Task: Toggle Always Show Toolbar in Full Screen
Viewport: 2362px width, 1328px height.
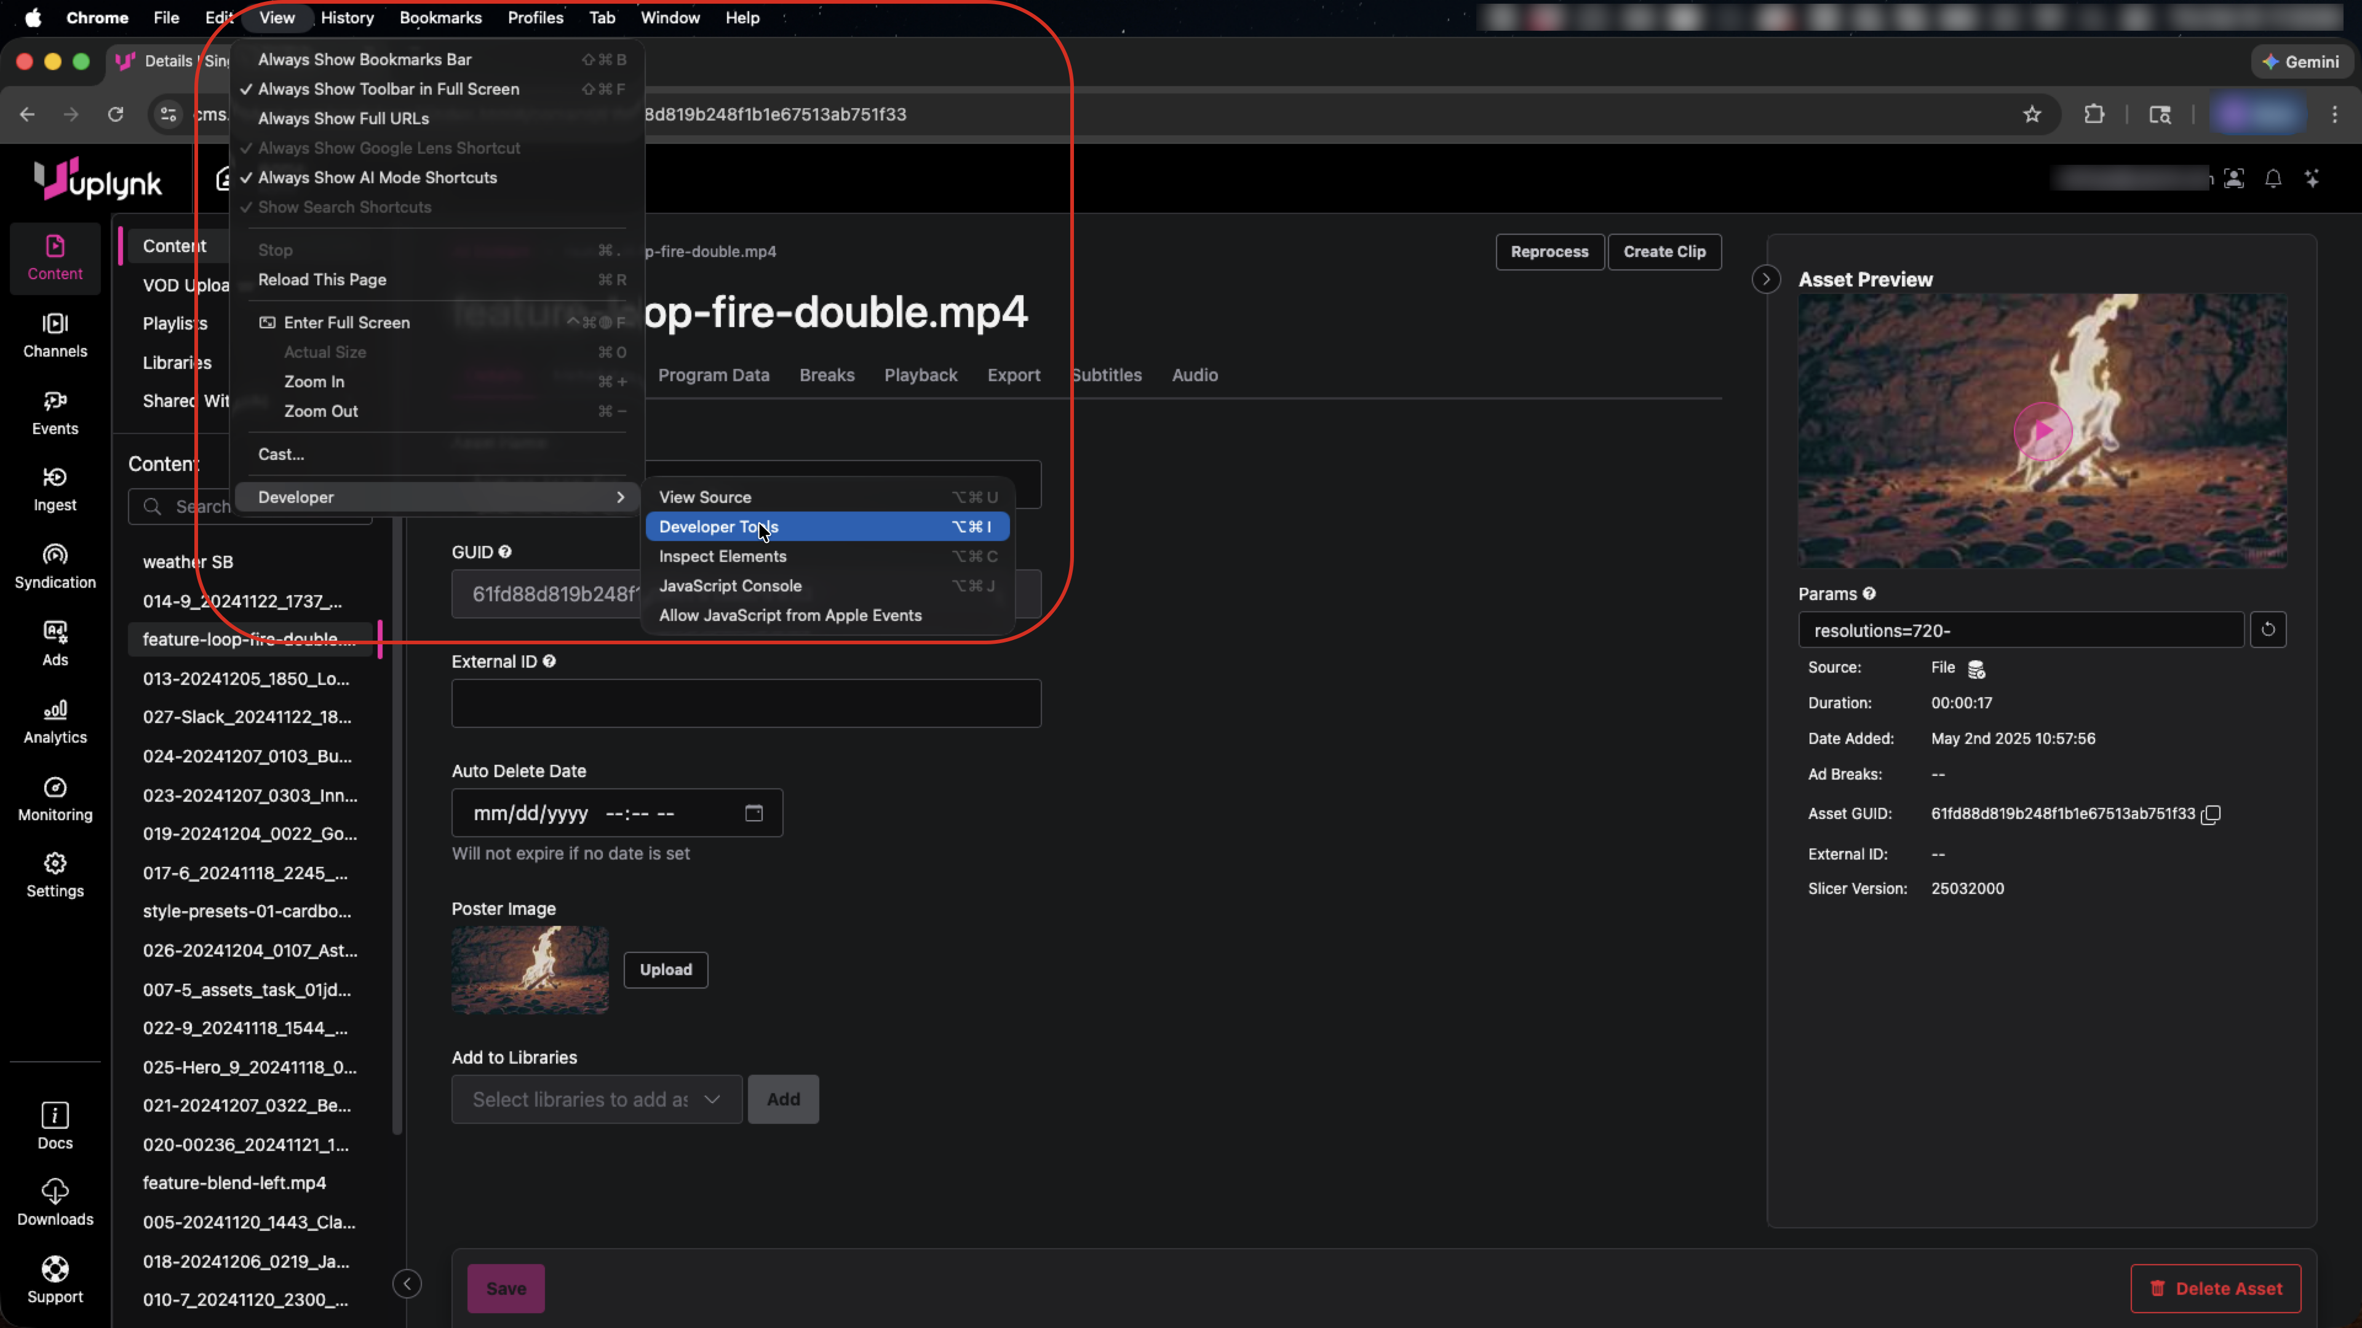Action: tap(388, 89)
